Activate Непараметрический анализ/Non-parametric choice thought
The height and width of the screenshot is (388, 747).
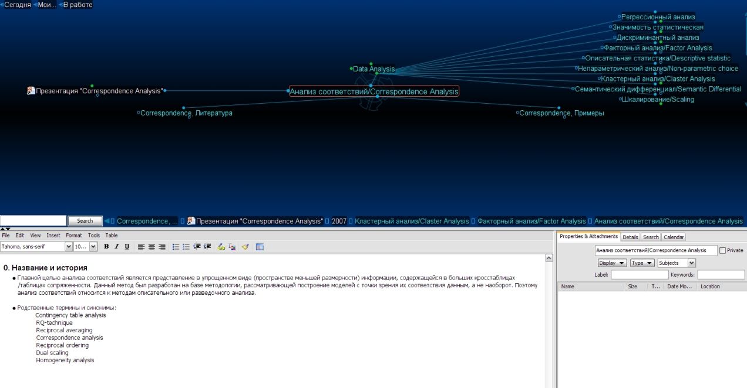coord(658,69)
